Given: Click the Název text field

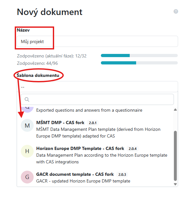Looking at the screenshot, I should click(x=97, y=41).
